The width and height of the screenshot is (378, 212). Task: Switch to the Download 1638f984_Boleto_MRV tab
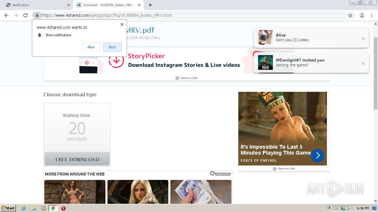coord(108,5)
